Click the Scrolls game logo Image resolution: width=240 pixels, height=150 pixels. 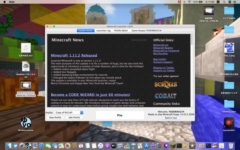pyautogui.click(x=166, y=84)
